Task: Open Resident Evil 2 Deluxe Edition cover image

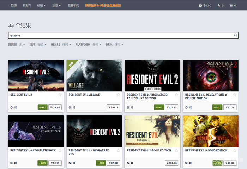Action: pos(152,76)
